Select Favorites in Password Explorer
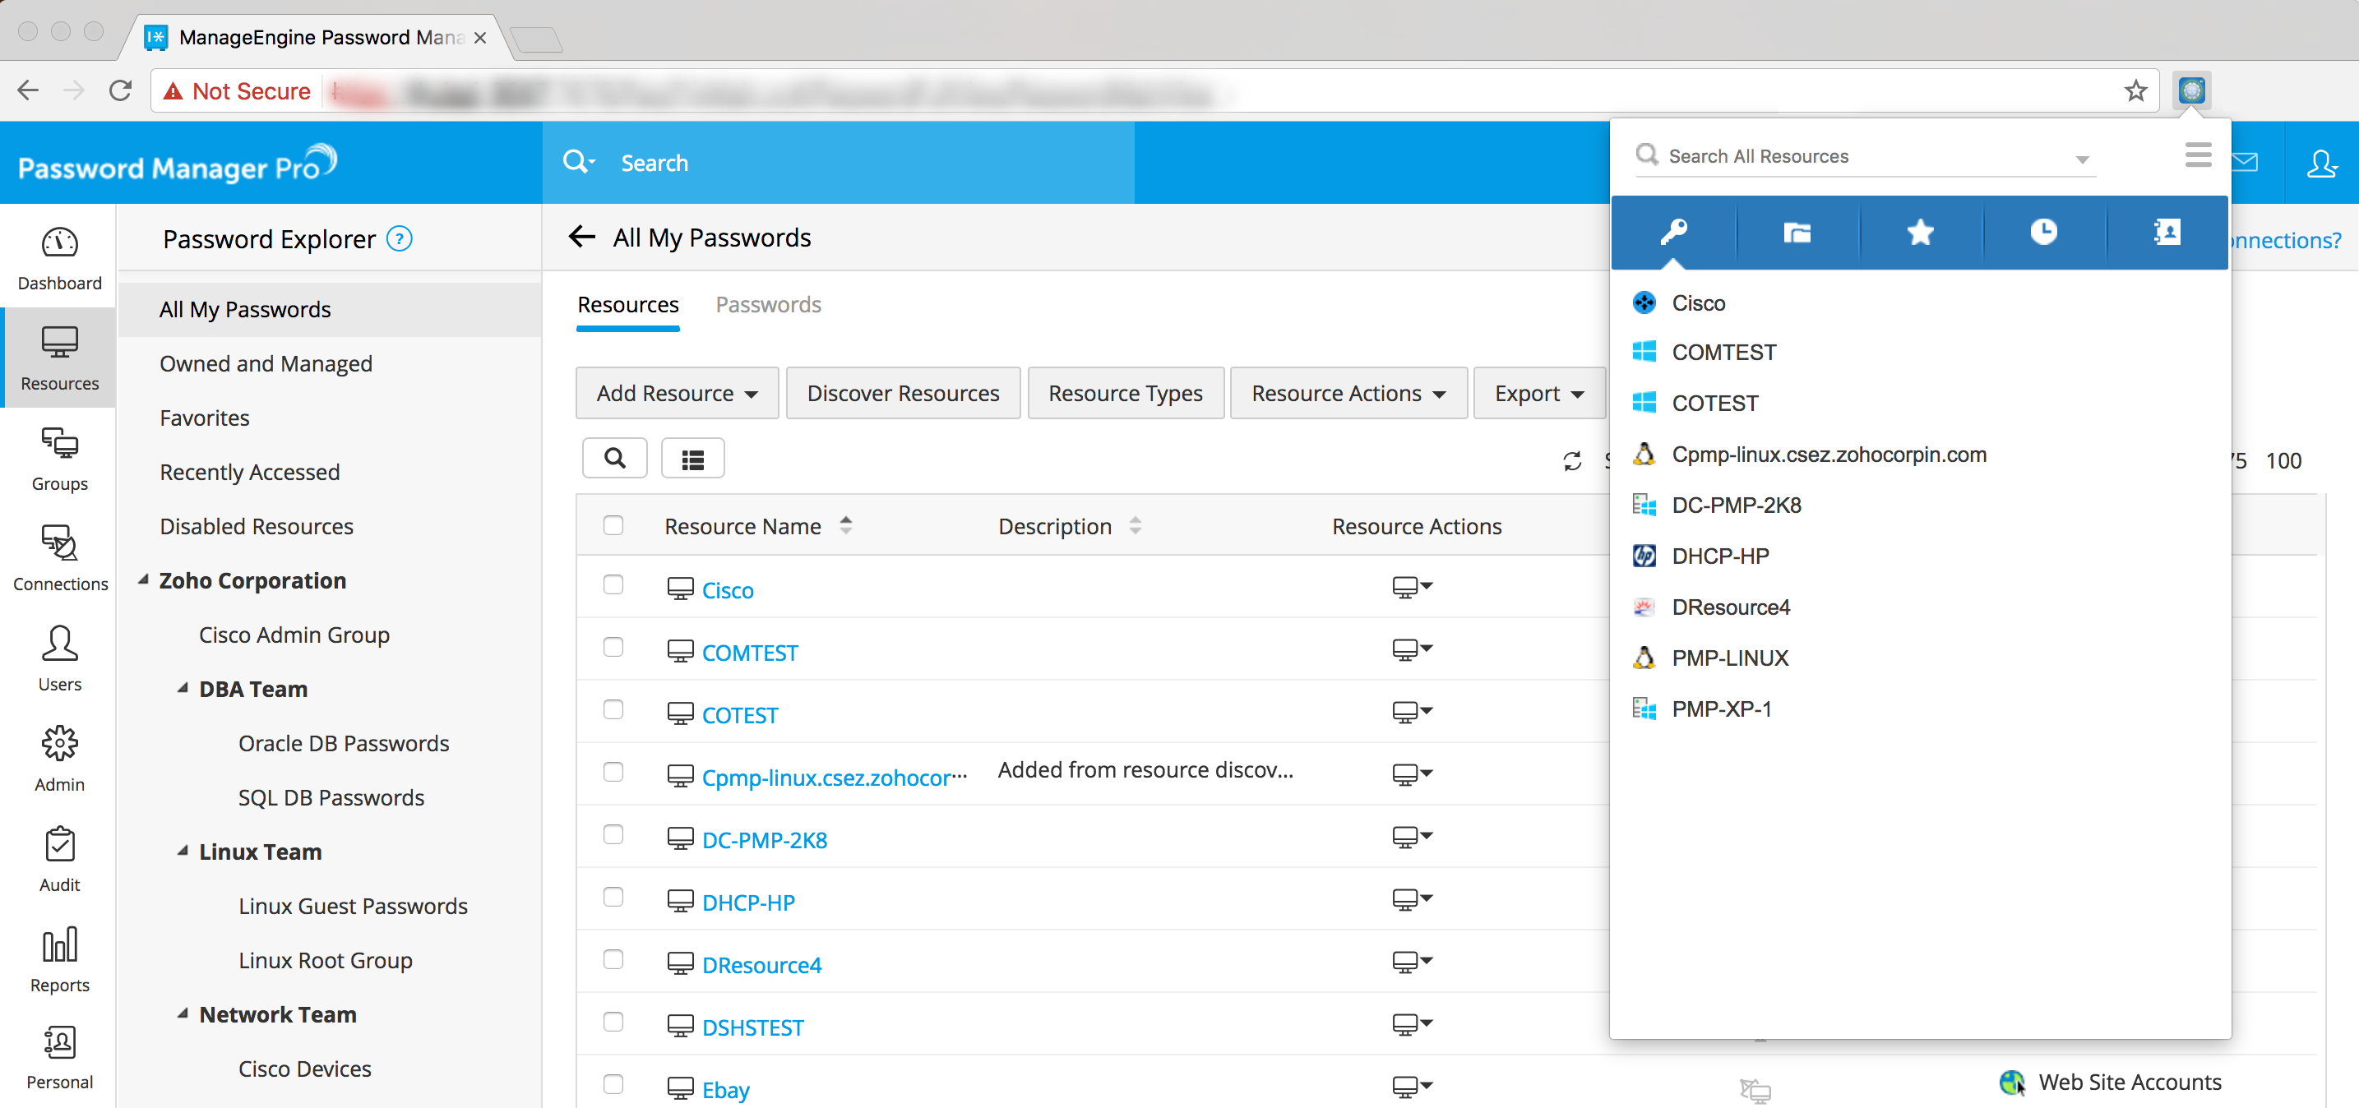 tap(204, 418)
